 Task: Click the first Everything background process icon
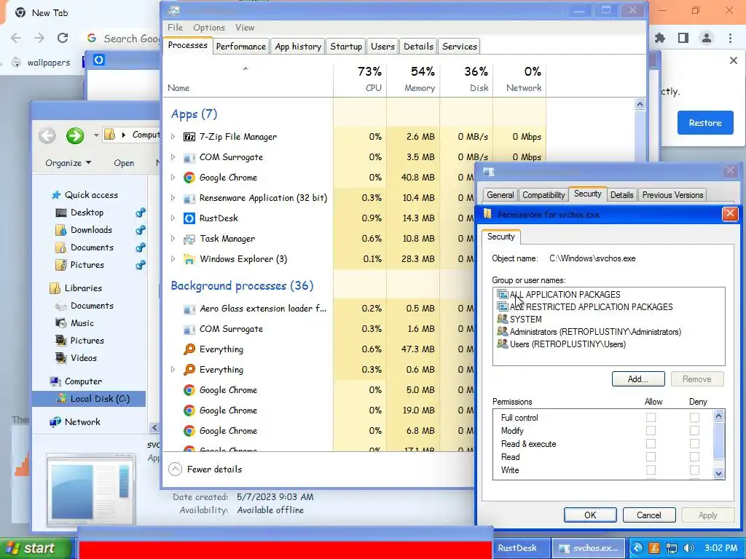pyautogui.click(x=189, y=349)
